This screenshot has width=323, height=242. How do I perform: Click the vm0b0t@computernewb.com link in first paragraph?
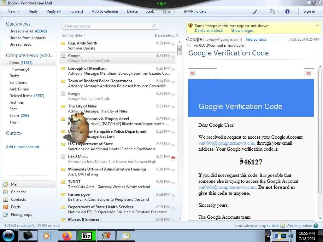227,143
